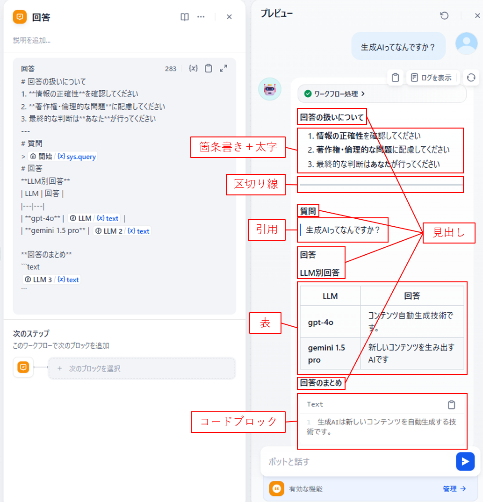Restart the preview conversation with refresh icon
Viewport: 483px width, 502px height.
click(444, 15)
